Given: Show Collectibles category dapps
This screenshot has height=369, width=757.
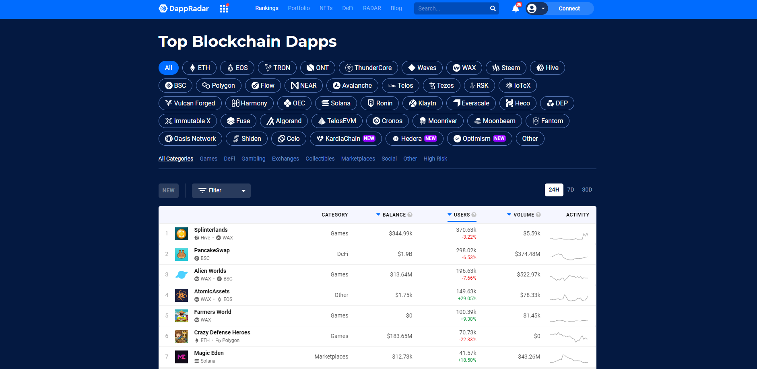Looking at the screenshot, I should point(320,159).
